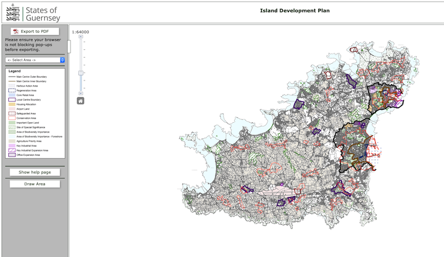
Task: Click the PDF icon on Export button
Action: [x=16, y=32]
